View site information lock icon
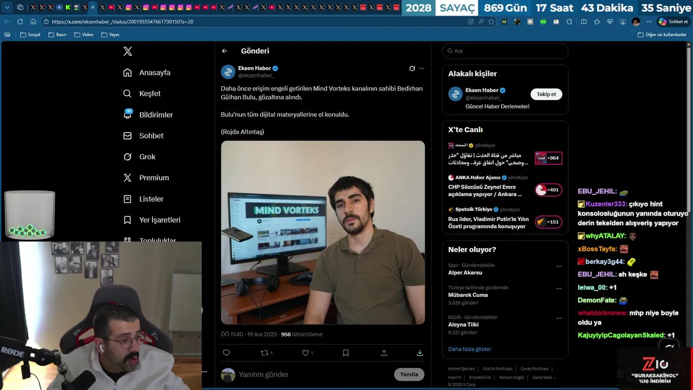 pos(46,22)
